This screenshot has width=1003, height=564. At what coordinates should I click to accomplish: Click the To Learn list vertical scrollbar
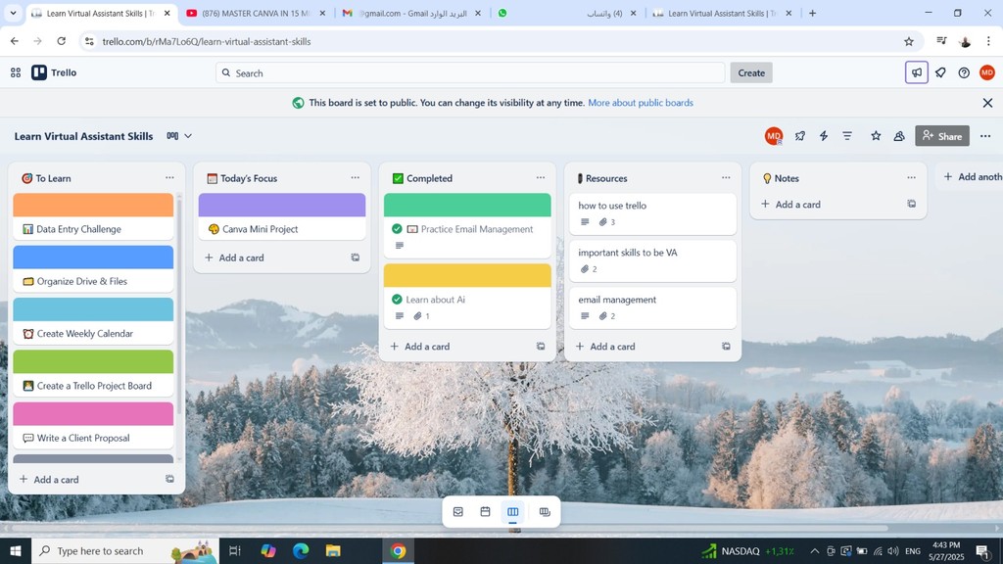[179, 306]
